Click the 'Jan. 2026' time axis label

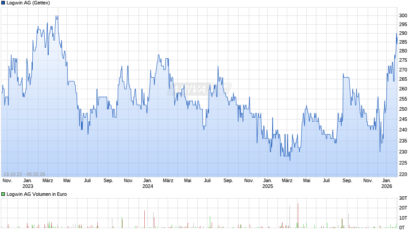click(x=386, y=183)
